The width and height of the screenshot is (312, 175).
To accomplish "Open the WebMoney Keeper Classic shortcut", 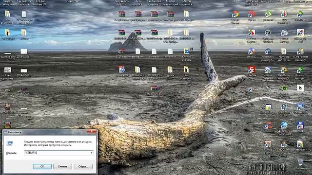I will (x=284, y=73).
